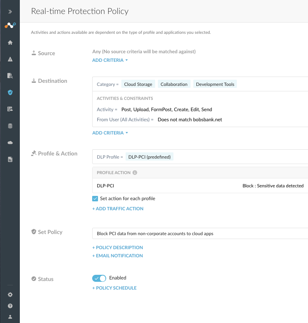
Task: Click + EMAIL NOTIFICATION link
Action: point(117,256)
